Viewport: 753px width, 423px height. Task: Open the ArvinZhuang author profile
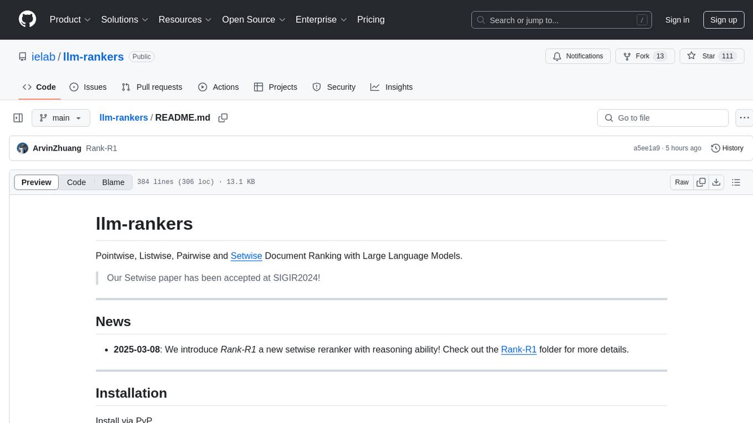[x=57, y=148]
